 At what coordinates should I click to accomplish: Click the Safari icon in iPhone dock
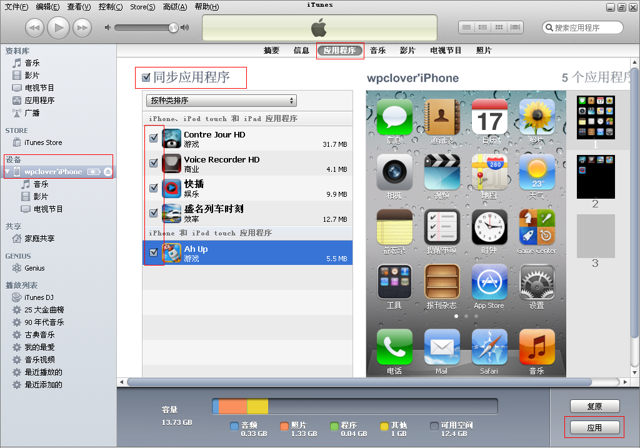coord(489,347)
